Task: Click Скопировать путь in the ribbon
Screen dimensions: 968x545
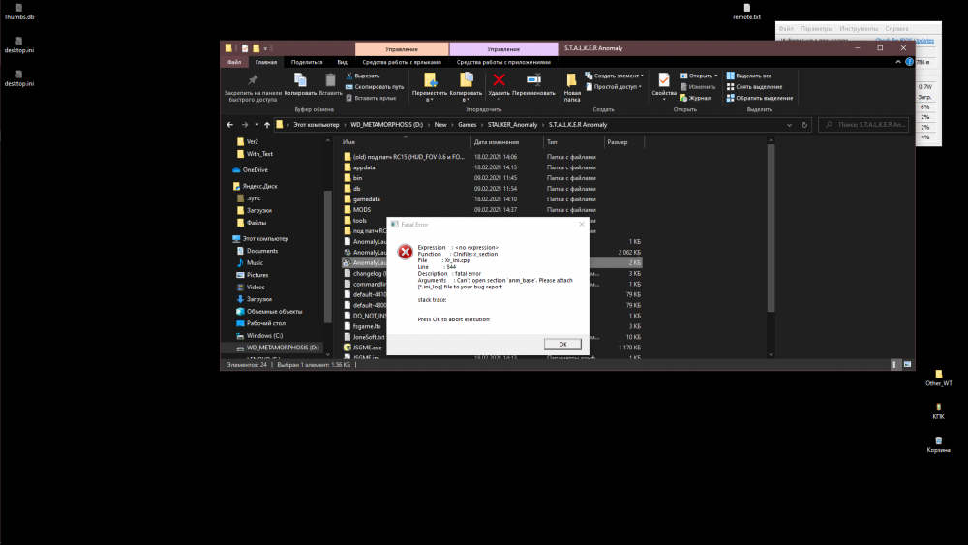Action: (375, 87)
